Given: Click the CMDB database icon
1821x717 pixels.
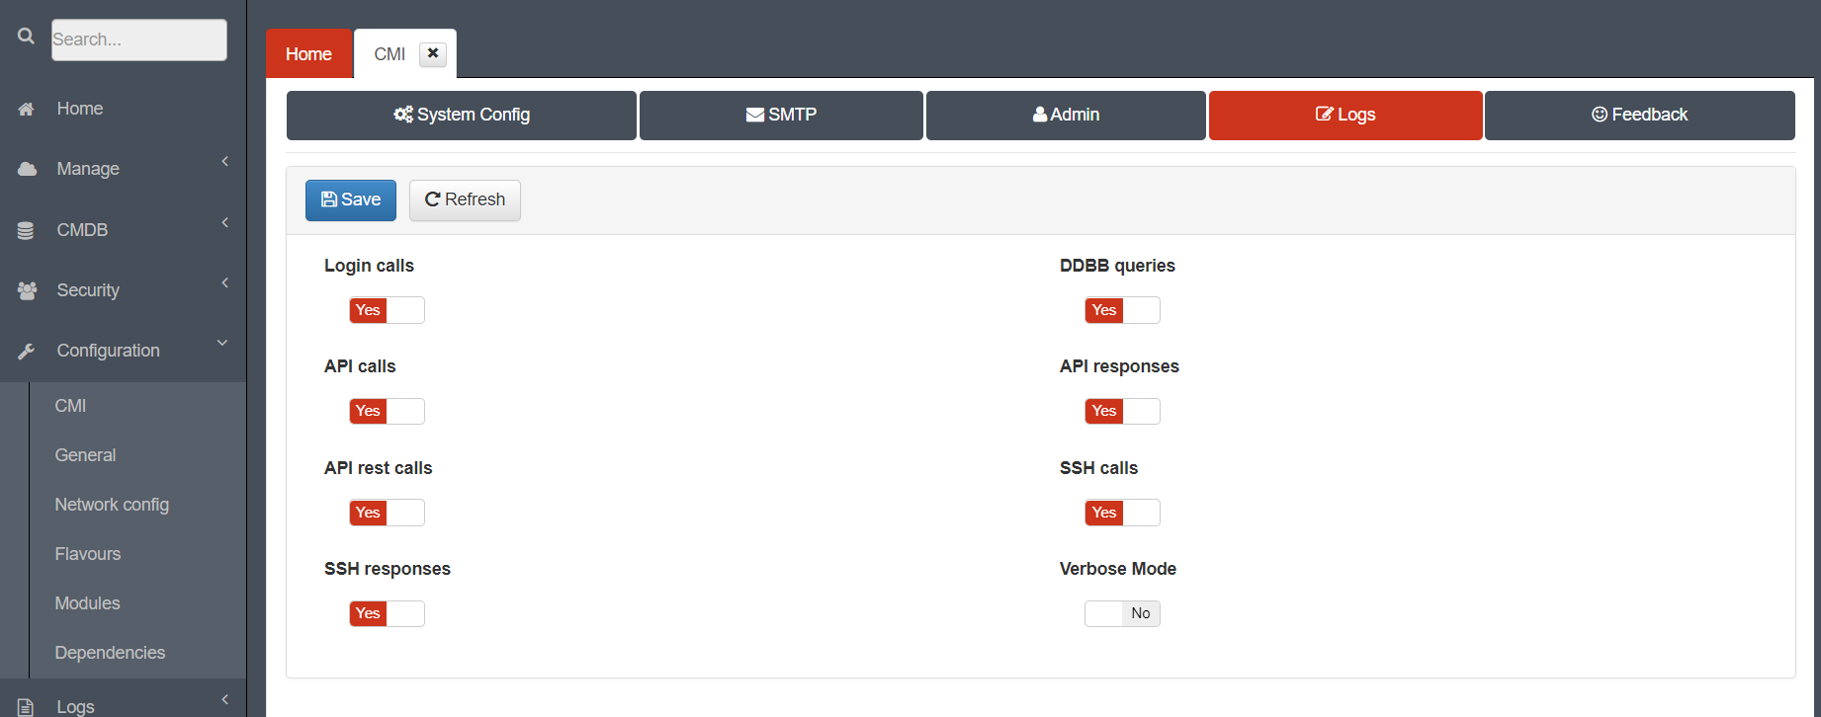Looking at the screenshot, I should (x=26, y=231).
